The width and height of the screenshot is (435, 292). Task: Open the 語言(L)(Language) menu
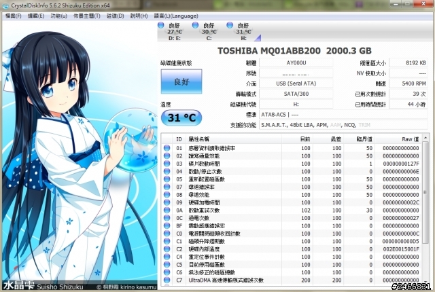pyautogui.click(x=176, y=16)
